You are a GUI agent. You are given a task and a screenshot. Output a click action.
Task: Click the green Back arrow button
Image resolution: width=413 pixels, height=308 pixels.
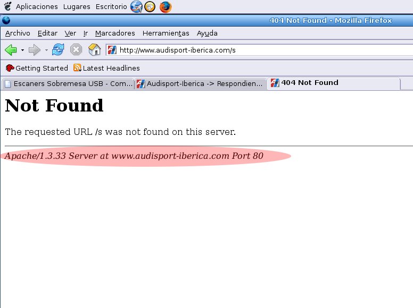(x=11, y=50)
